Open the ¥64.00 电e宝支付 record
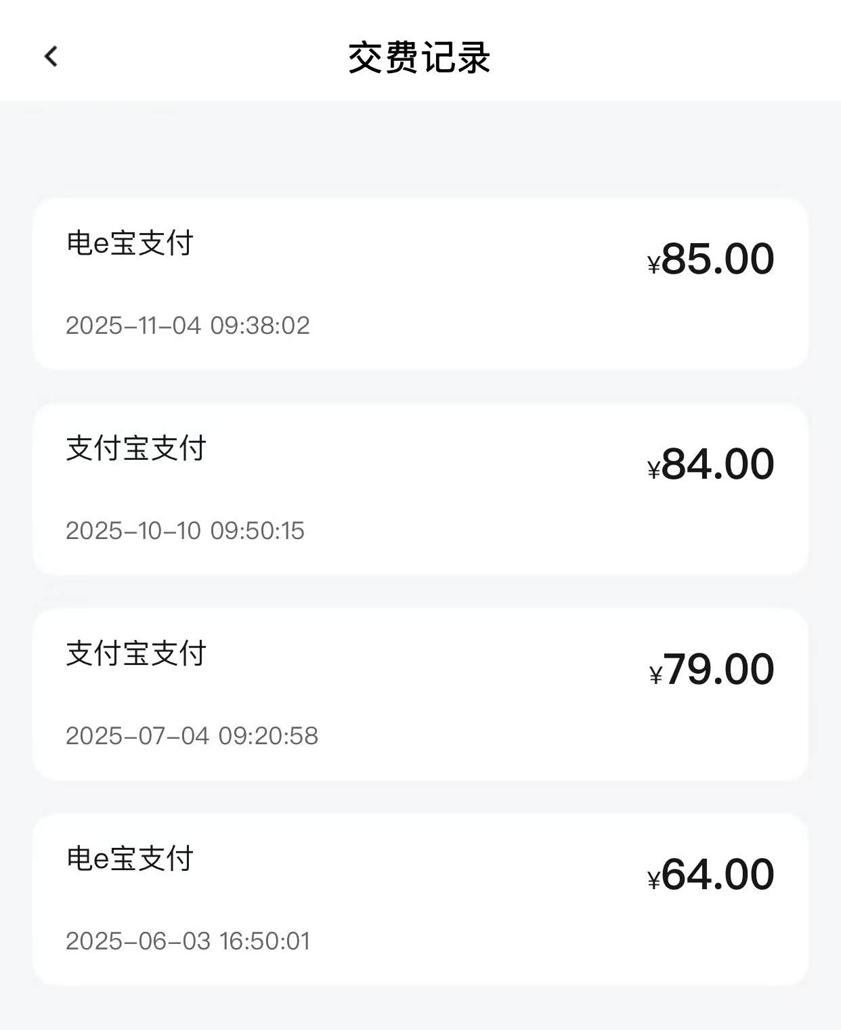The height and width of the screenshot is (1030, 841). click(420, 899)
